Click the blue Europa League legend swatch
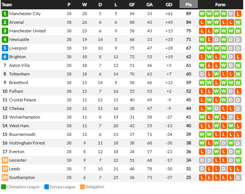Image resolution: width=245 pixels, height=194 pixels. coord(46,187)
